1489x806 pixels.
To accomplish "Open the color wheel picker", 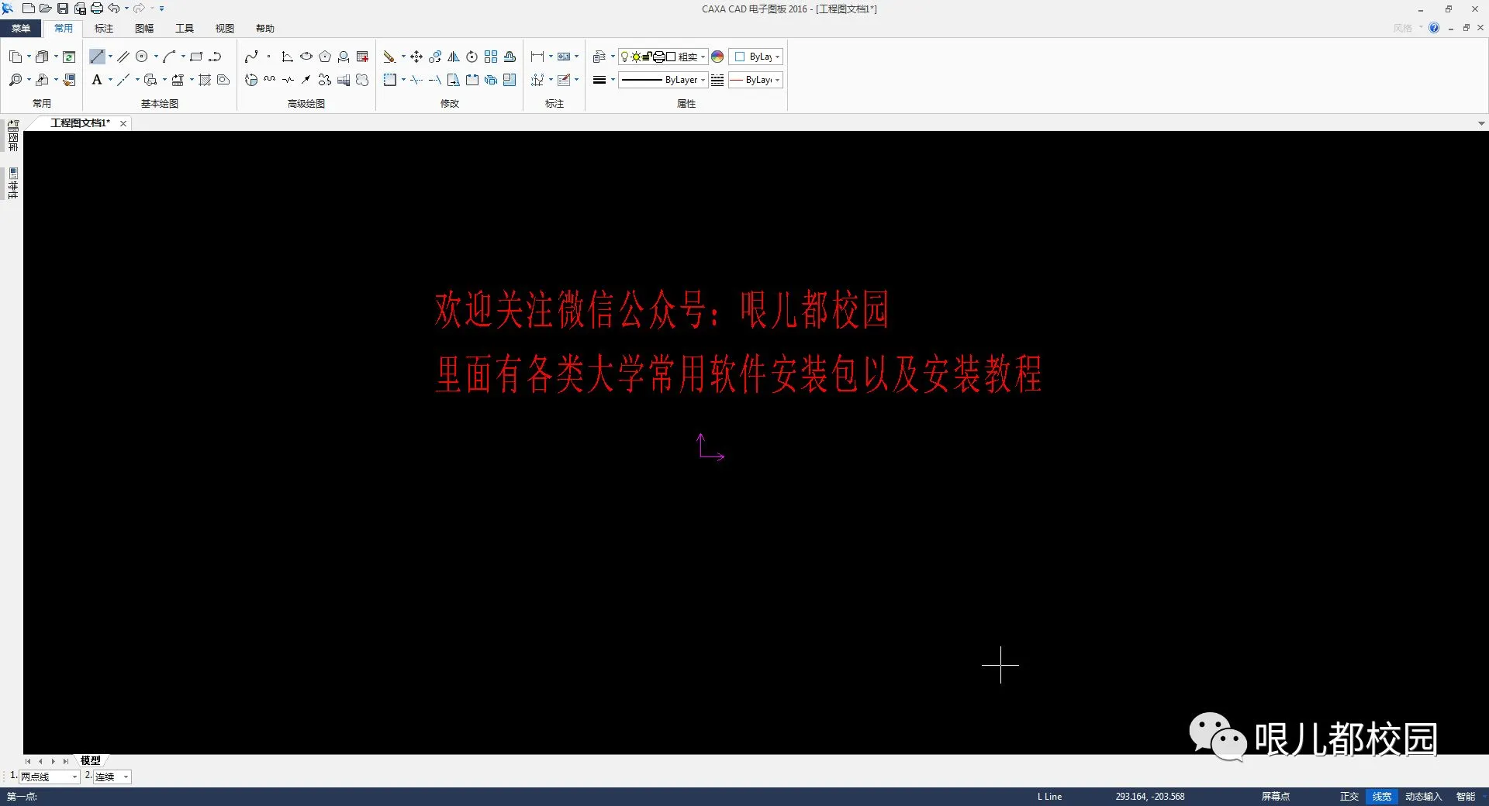I will [x=717, y=57].
